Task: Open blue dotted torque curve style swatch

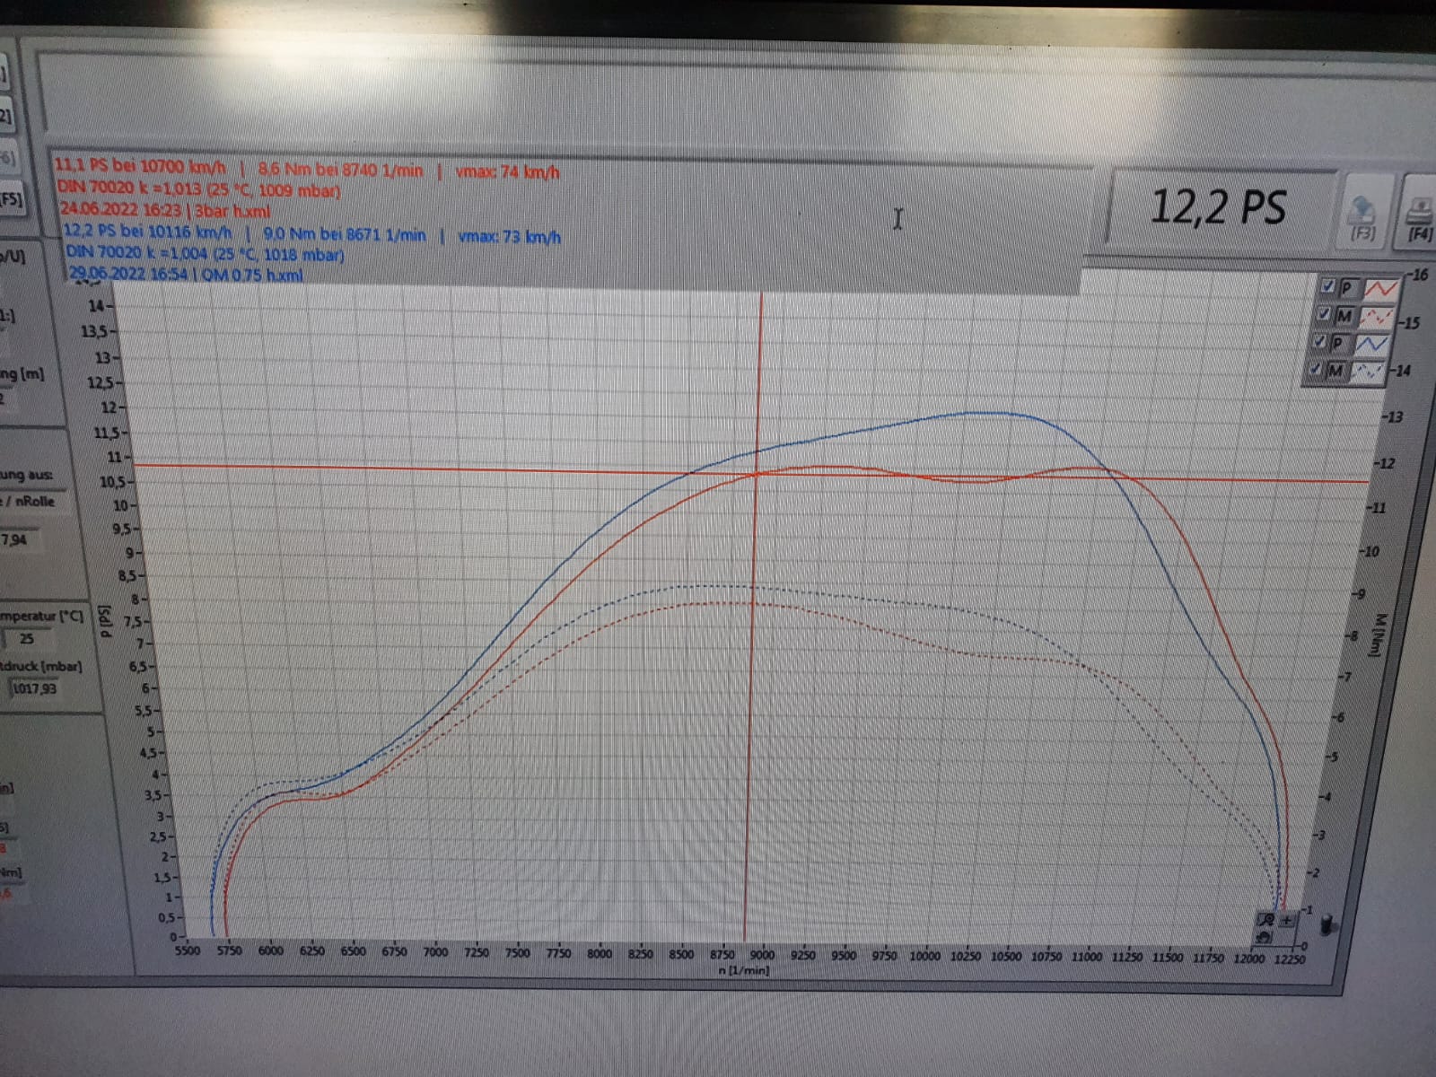Action: pyautogui.click(x=1369, y=371)
